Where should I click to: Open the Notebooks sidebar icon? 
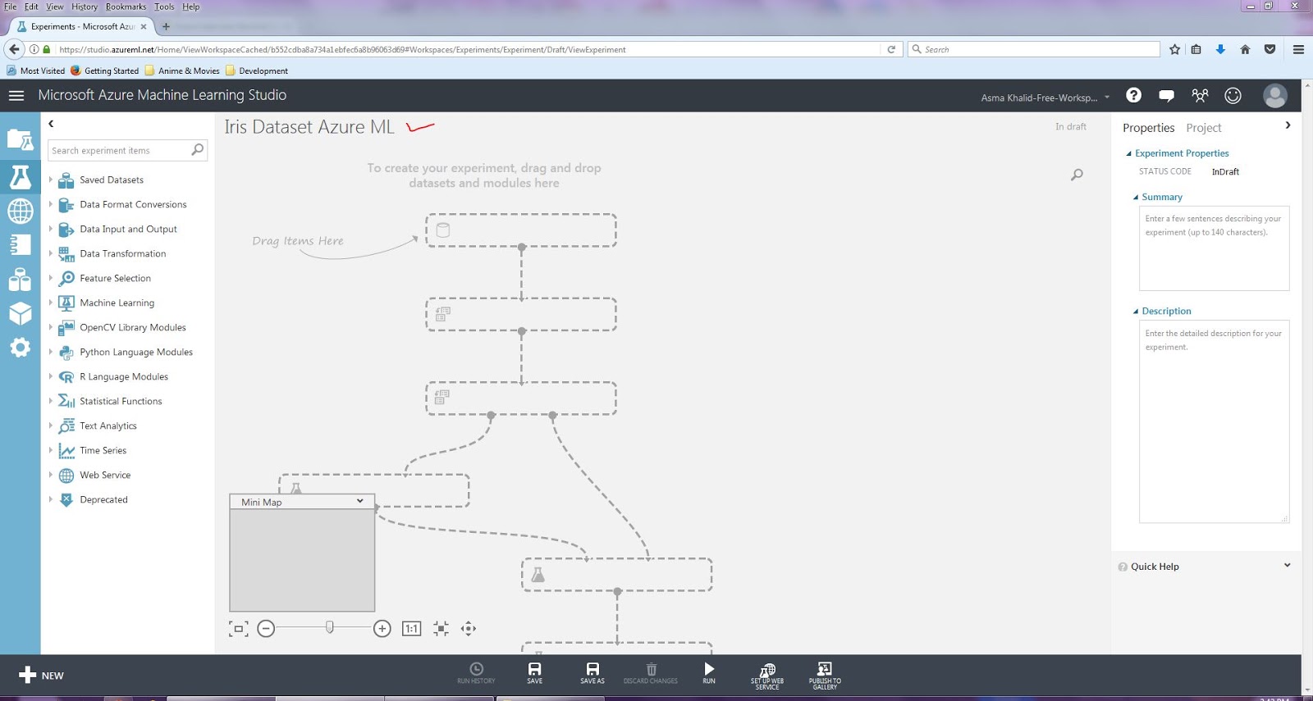(20, 244)
